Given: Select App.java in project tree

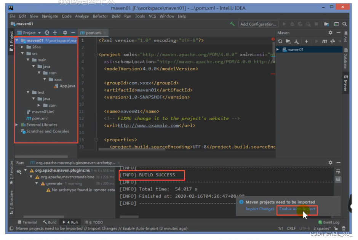Looking at the screenshot, I should [65, 86].
